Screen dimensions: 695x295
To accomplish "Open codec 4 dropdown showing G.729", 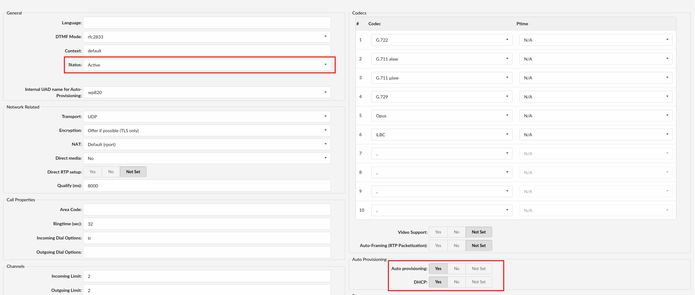I will [x=442, y=97].
